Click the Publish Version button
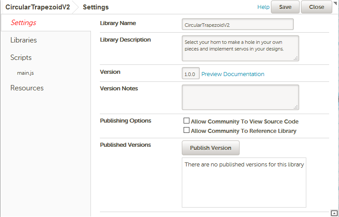This screenshot has width=339, height=217. point(210,148)
